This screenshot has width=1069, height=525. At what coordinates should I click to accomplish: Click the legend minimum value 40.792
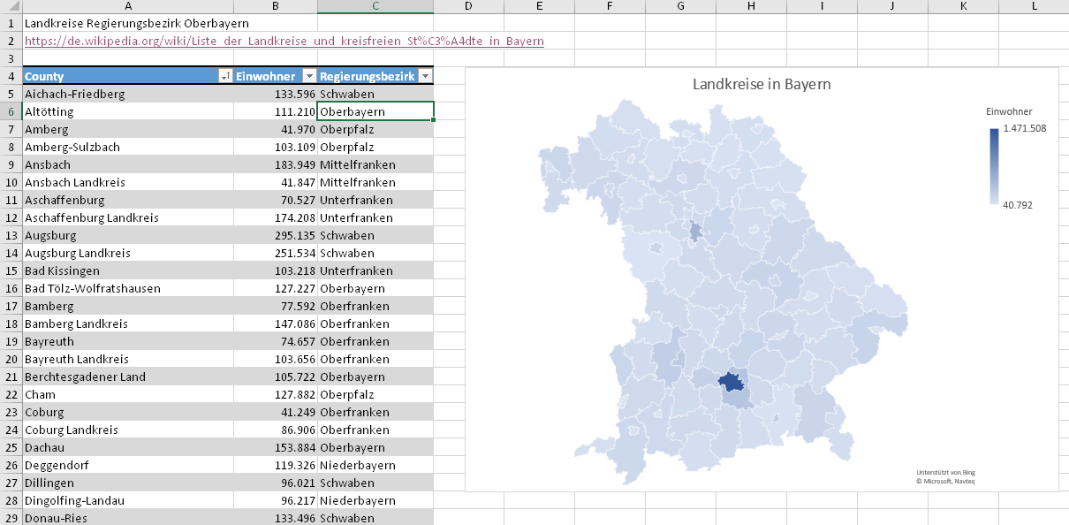[1018, 205]
